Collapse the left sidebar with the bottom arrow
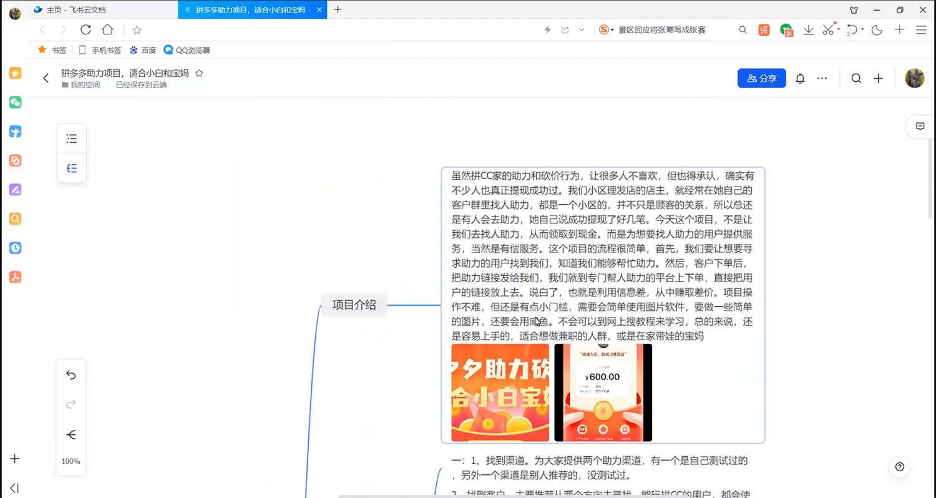This screenshot has height=498, width=936. [x=14, y=487]
